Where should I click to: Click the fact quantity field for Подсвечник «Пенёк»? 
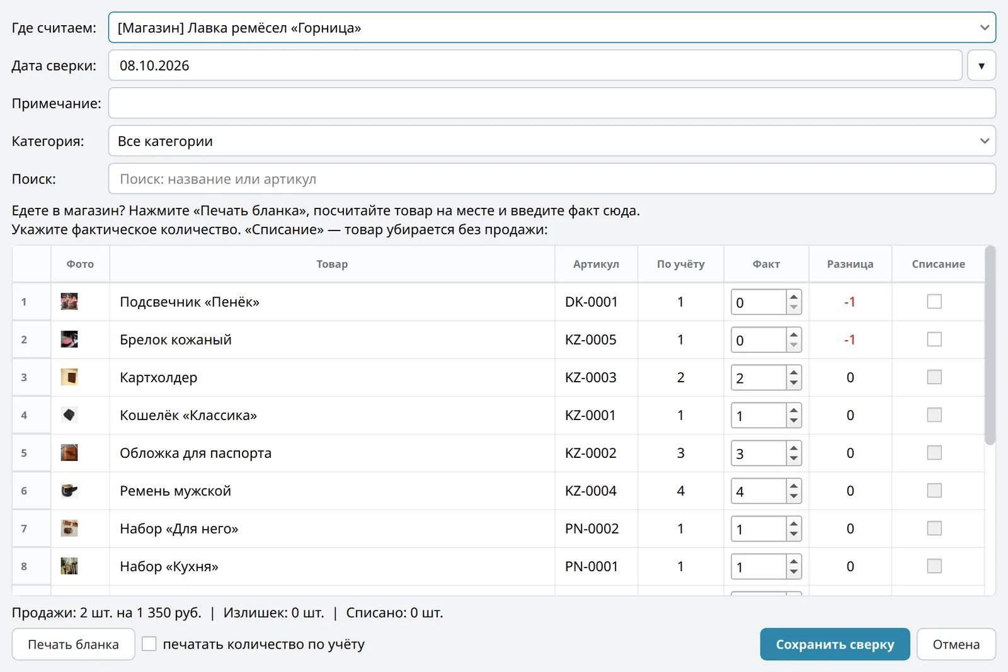(759, 302)
